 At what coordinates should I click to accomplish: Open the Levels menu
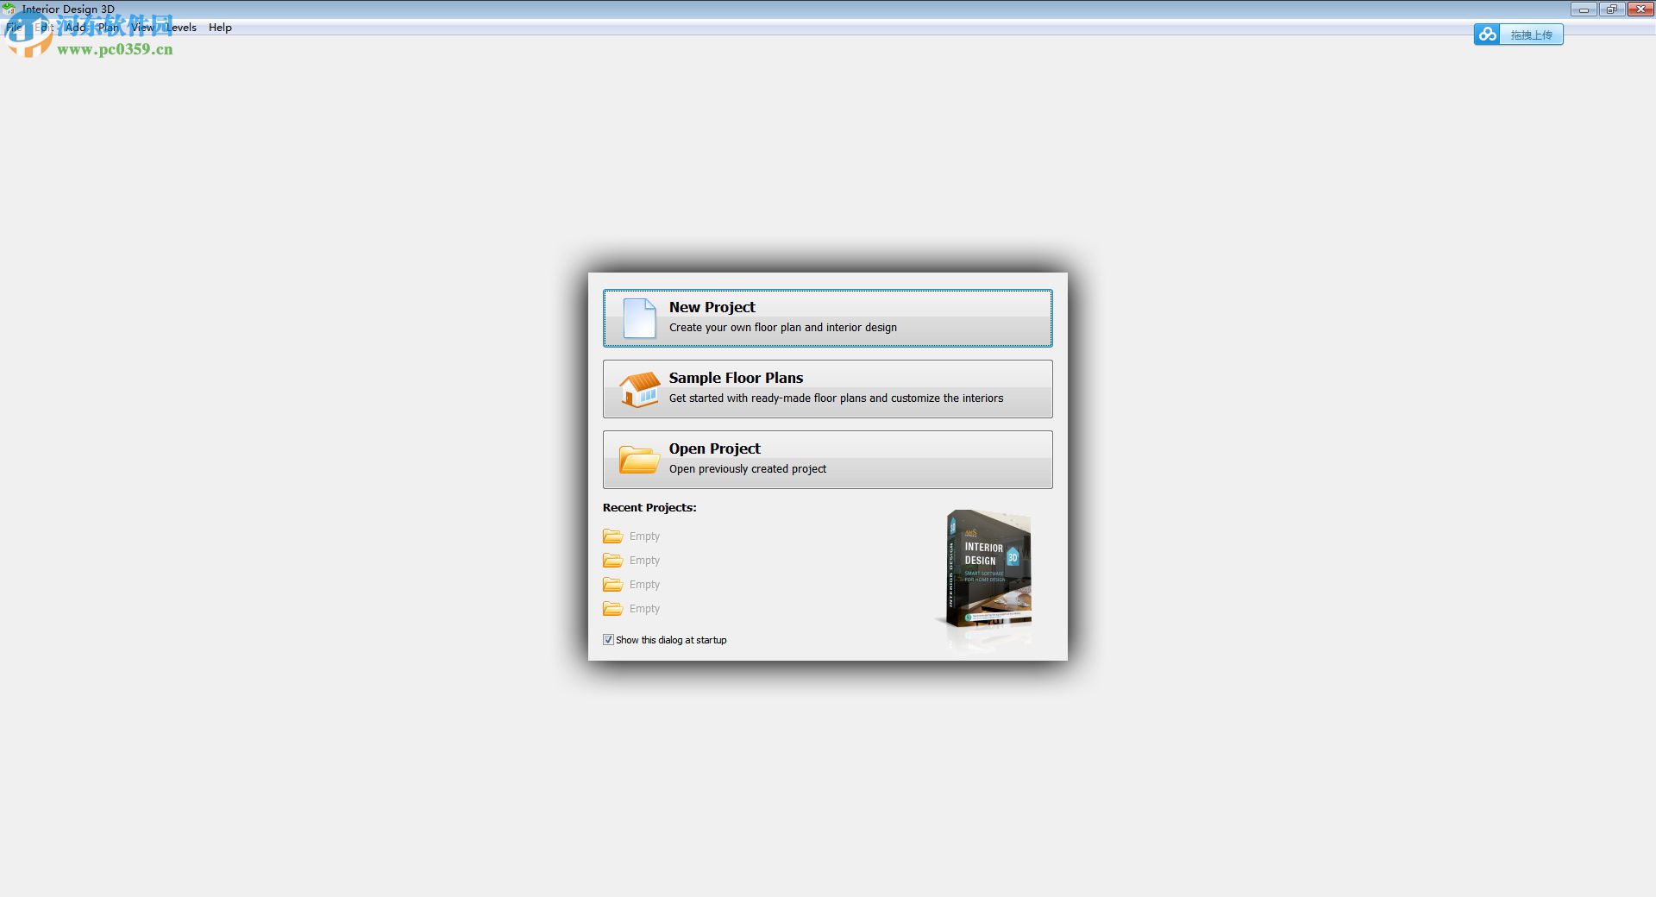coord(180,28)
